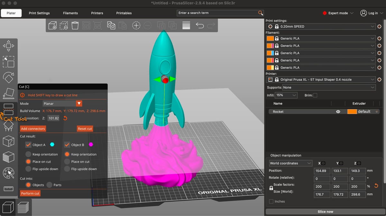Open the Original Prusa XL printer dropdown
This screenshot has width=386, height=216.
[321, 79]
